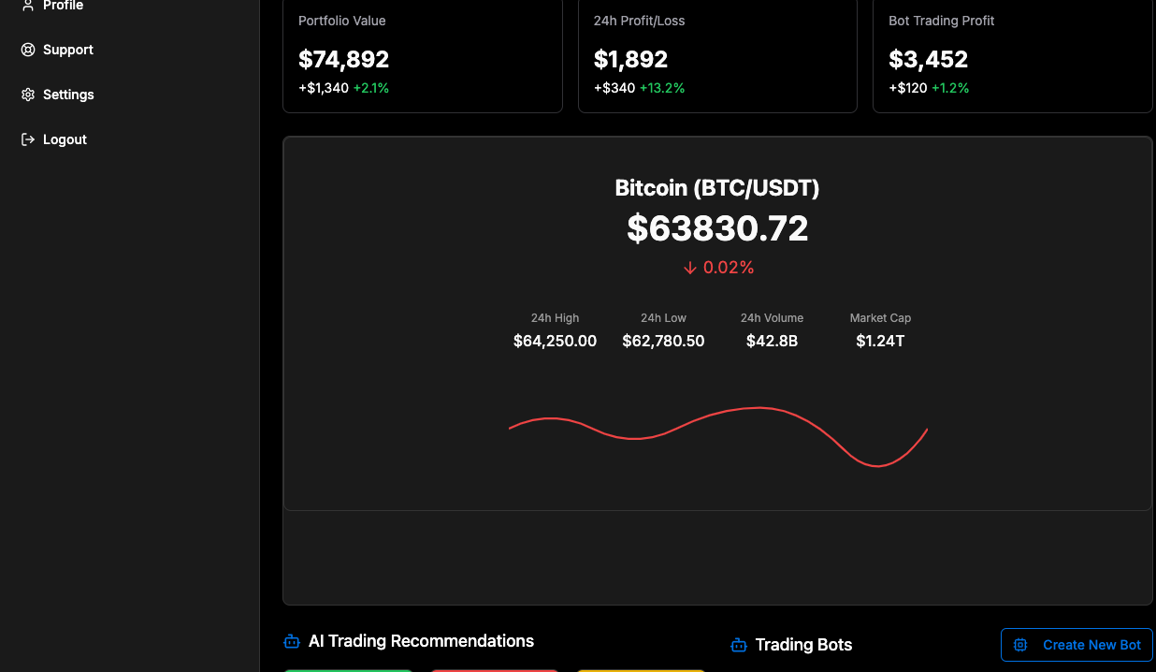The image size is (1156, 672).
Task: Click the +$340 profit gain
Action: tap(614, 88)
